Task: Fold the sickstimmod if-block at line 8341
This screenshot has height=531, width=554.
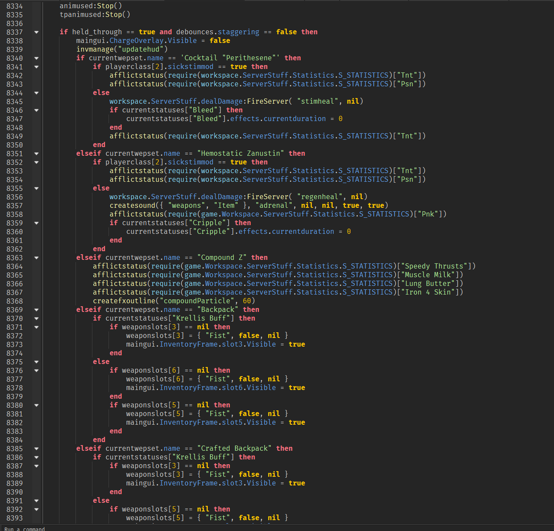Action: [x=36, y=67]
